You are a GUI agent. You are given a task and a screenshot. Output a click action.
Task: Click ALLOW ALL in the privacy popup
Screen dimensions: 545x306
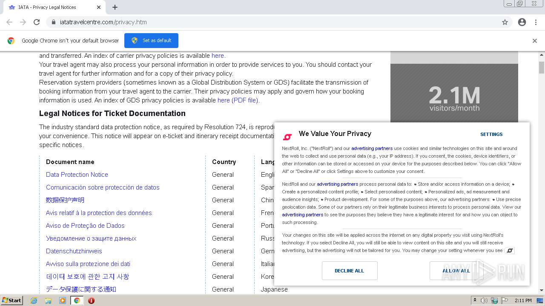pyautogui.click(x=456, y=271)
